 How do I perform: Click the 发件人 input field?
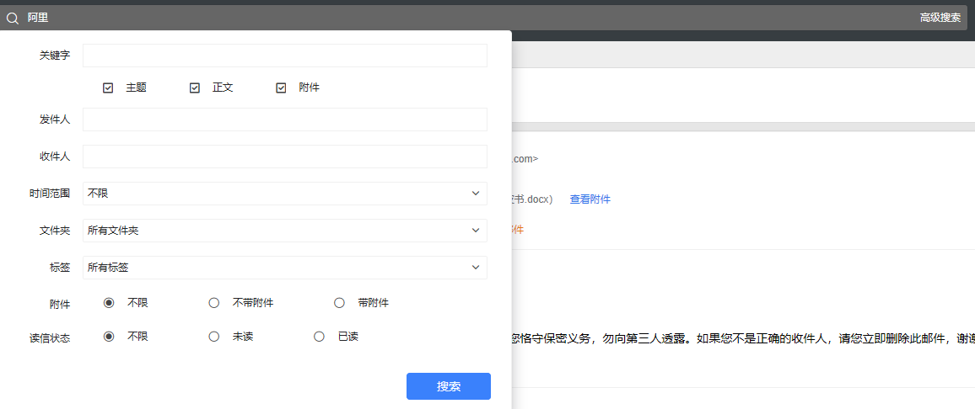click(284, 120)
